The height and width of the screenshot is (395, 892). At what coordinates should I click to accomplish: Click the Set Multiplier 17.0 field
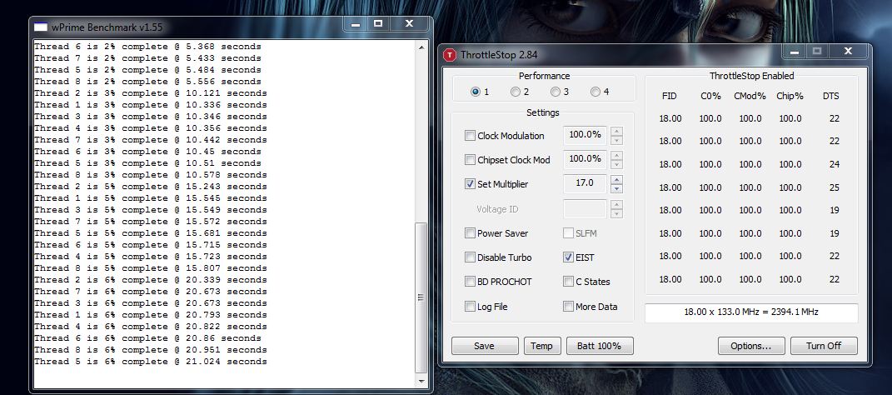tap(585, 184)
